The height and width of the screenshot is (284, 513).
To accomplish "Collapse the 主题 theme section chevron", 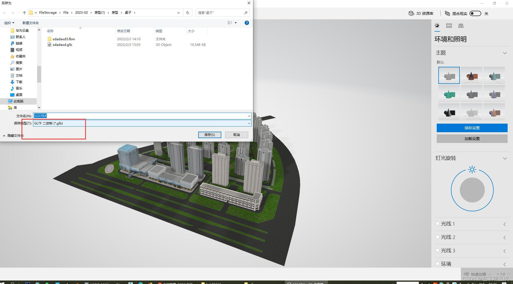I will pos(505,53).
